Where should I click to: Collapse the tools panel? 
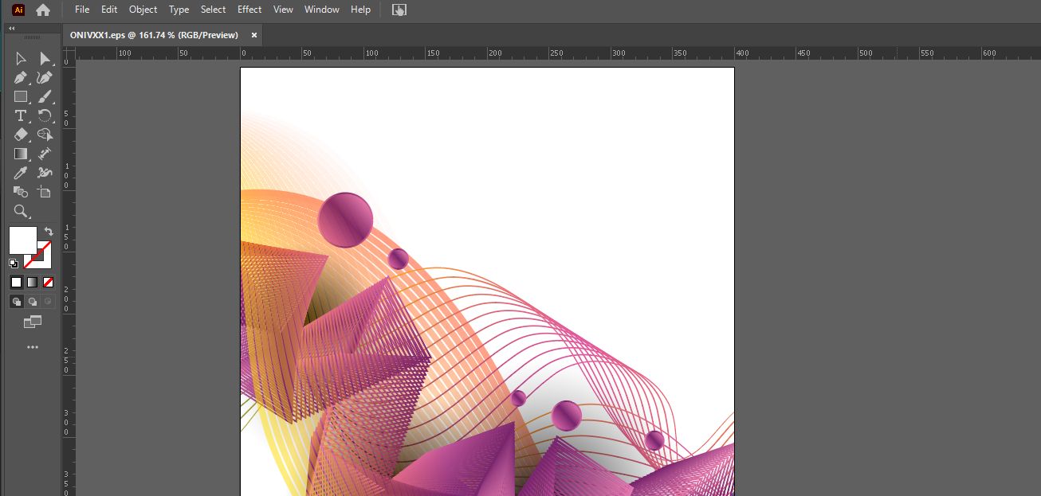tap(11, 27)
